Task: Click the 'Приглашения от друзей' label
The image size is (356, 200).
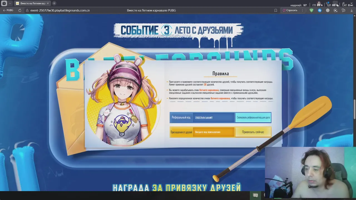Action: click(x=181, y=132)
